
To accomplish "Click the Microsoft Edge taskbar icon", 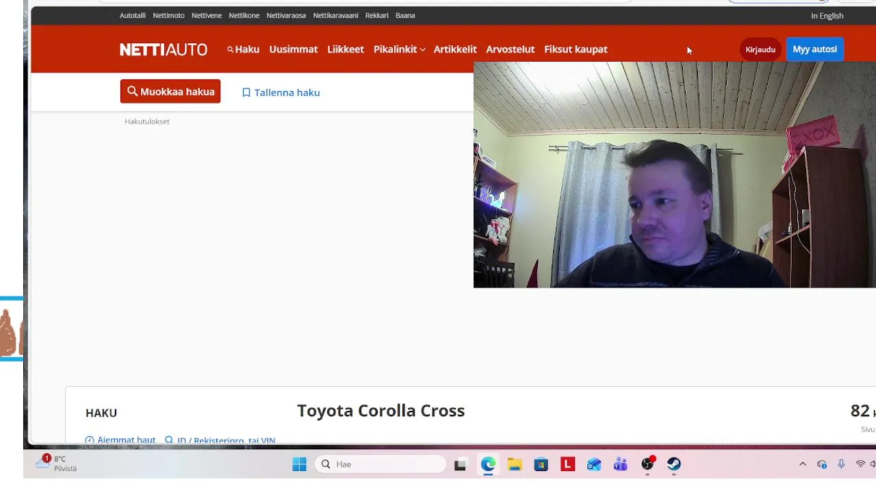I will (x=488, y=464).
